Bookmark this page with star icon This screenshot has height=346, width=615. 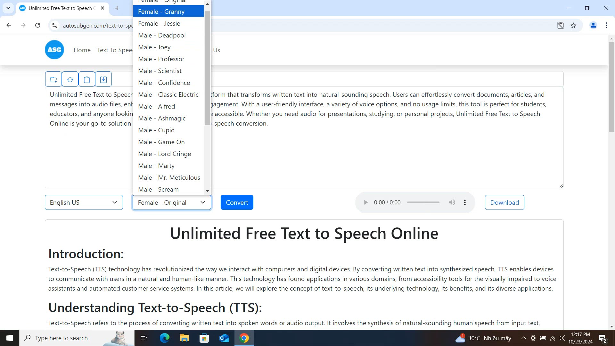pyautogui.click(x=573, y=25)
